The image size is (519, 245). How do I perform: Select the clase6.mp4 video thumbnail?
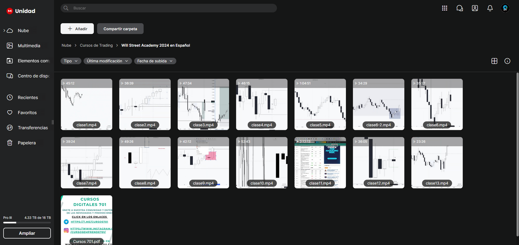[x=437, y=104]
